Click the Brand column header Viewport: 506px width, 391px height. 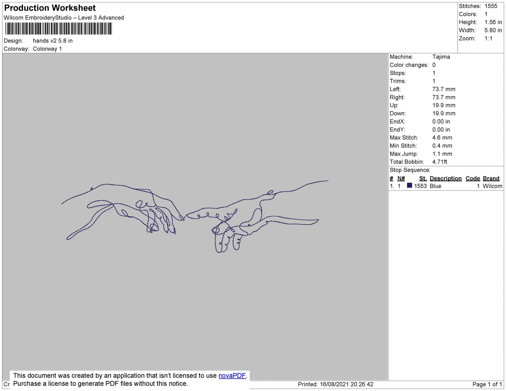(491, 179)
